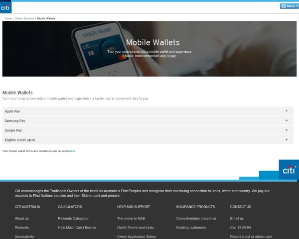
Task: Click the plus icon on Samsung Pay row
Action: [287, 120]
